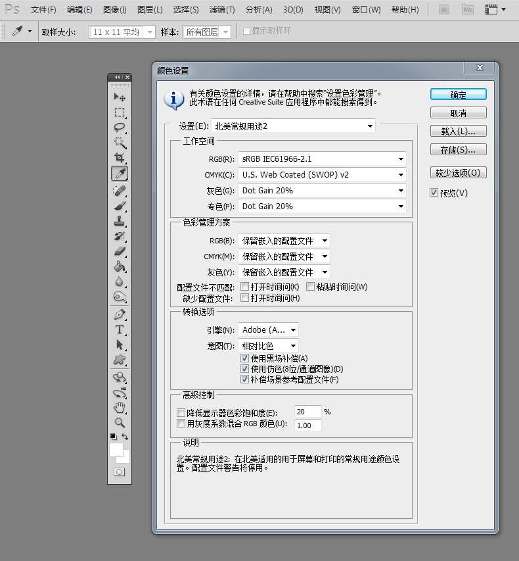Swap foreground and background colors

(125, 437)
